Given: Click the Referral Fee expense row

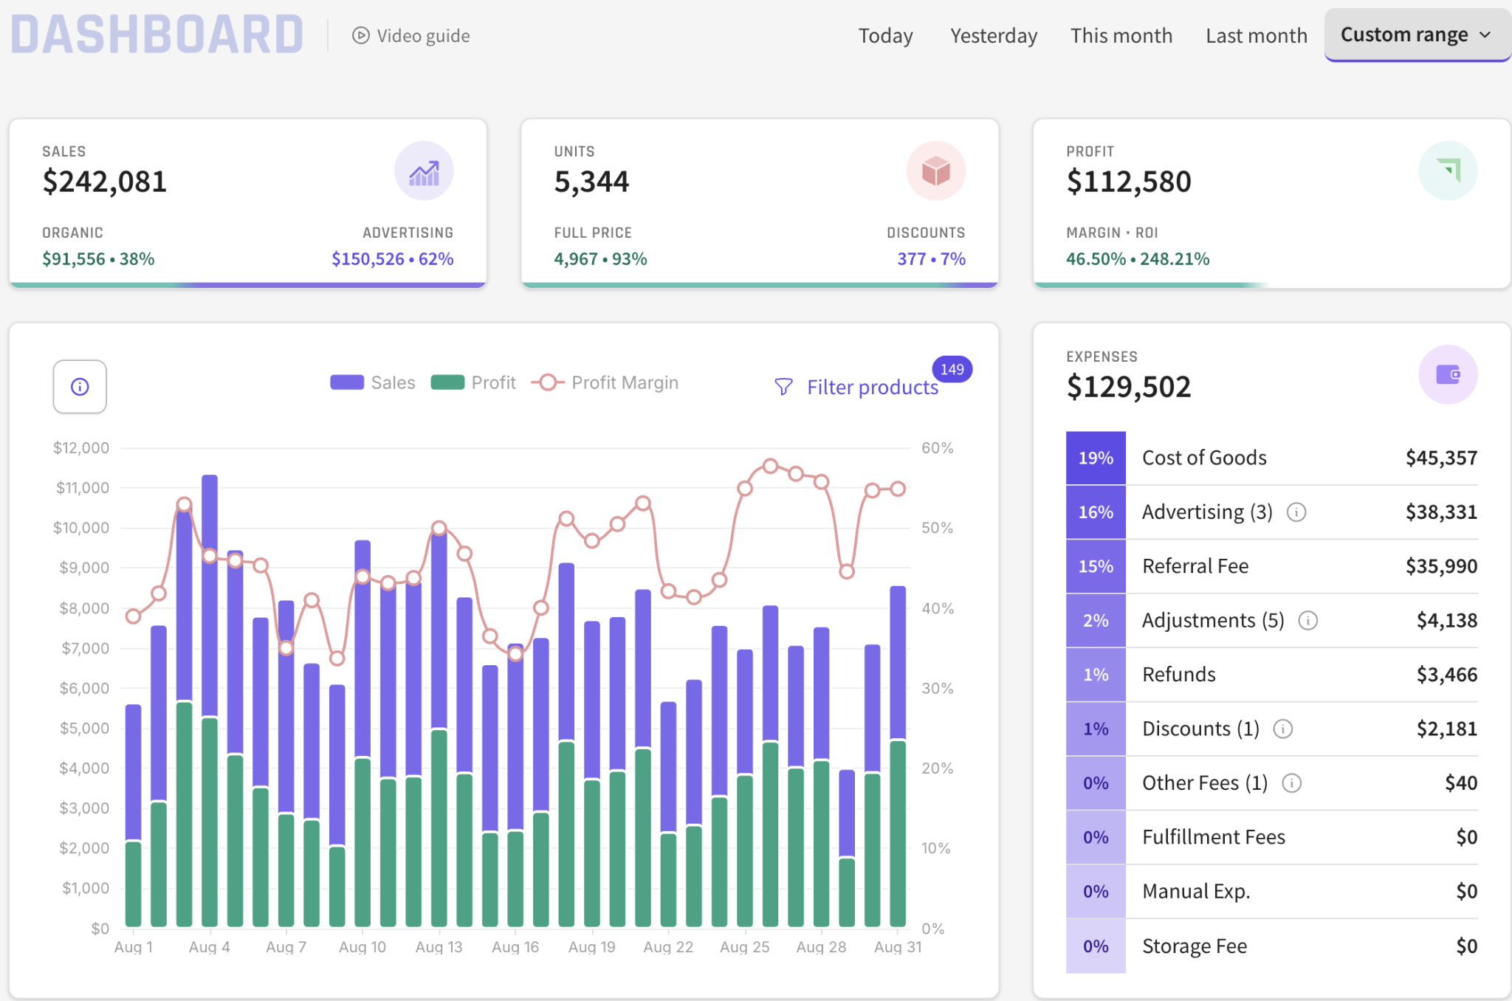Looking at the screenshot, I should coord(1272,566).
